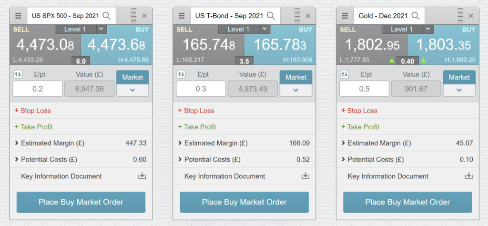This screenshot has width=488, height=226.
Task: Download Key Information Document for US T-Bond
Action: (x=305, y=176)
